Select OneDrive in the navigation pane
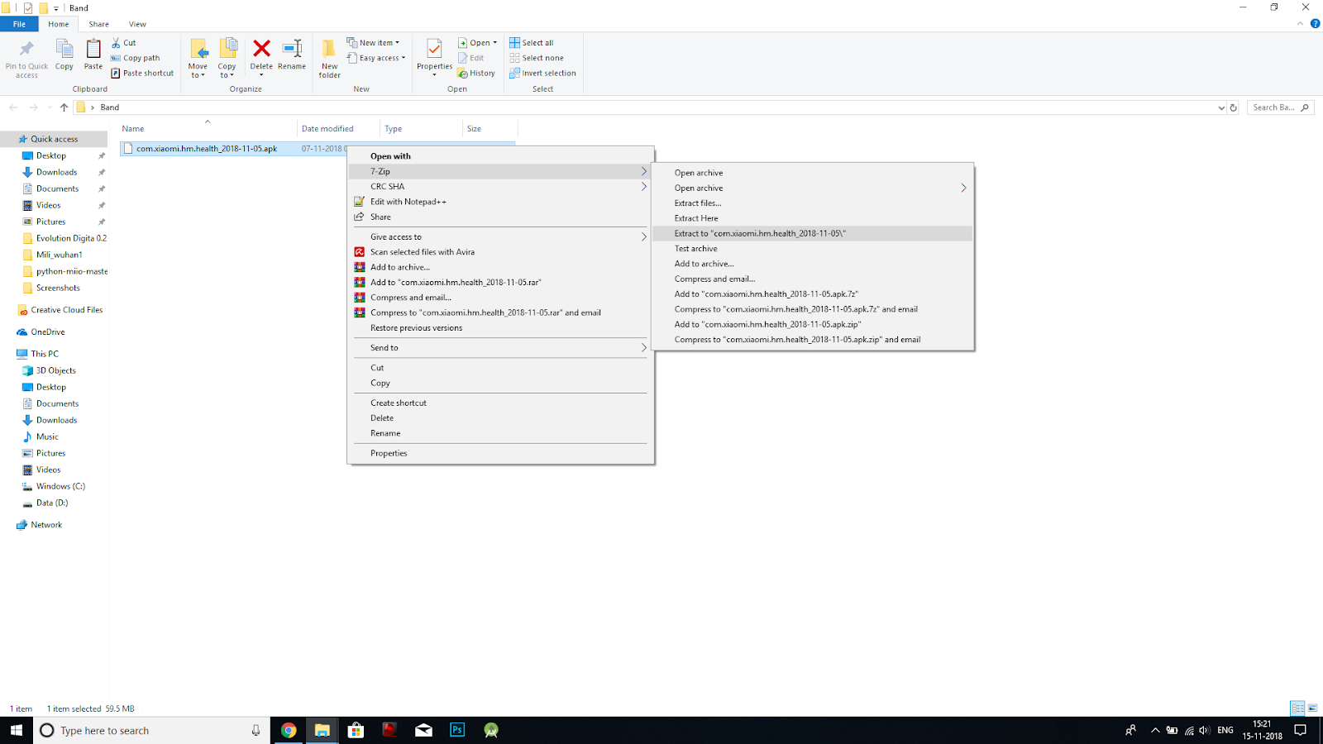This screenshot has height=744, width=1323. [x=41, y=332]
